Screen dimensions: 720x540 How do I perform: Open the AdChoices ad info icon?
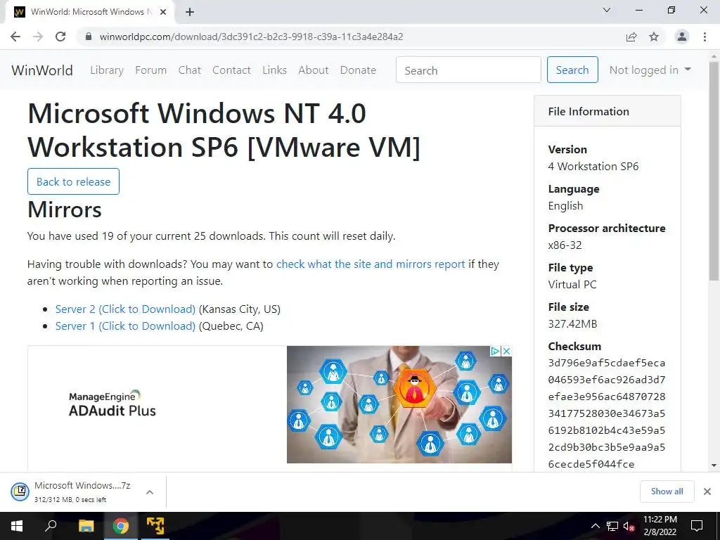[495, 352]
